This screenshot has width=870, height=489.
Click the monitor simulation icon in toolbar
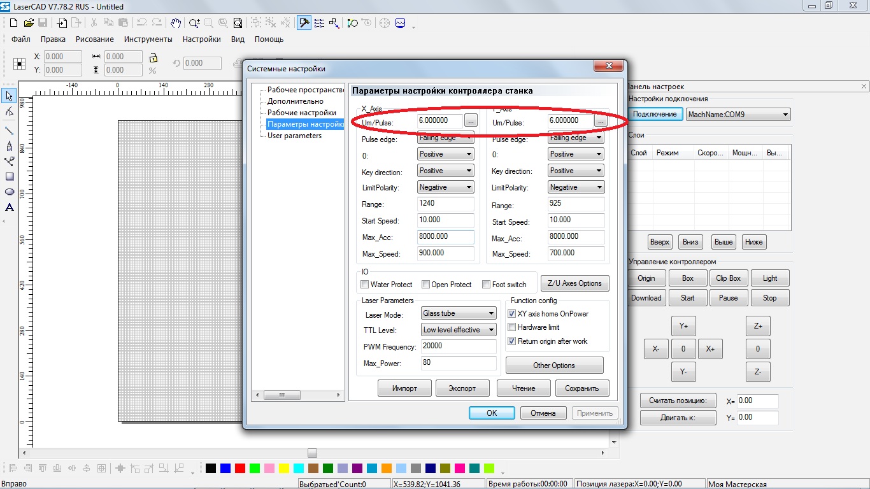tap(400, 23)
